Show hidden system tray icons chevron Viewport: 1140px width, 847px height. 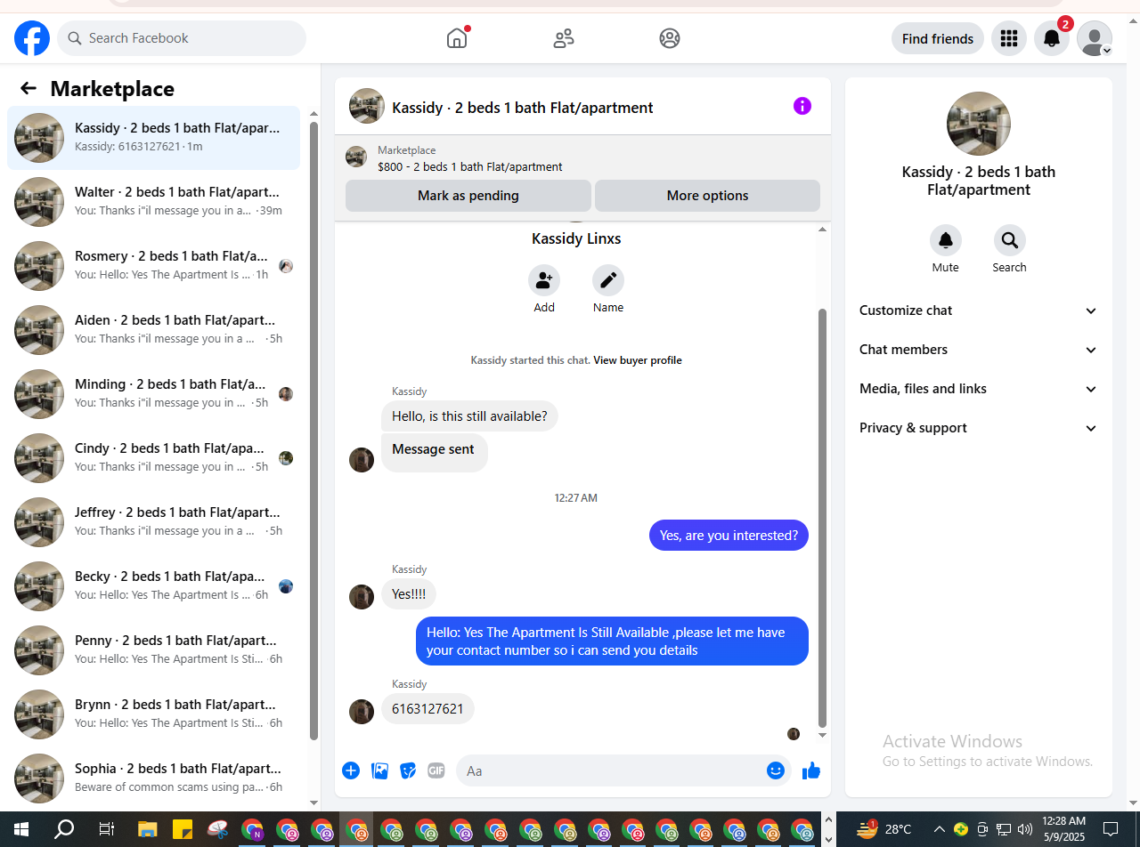pos(939,829)
